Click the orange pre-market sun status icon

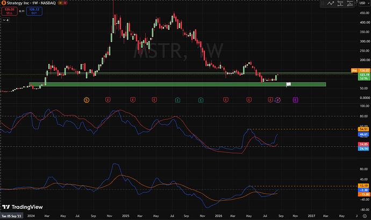click(x=60, y=3)
